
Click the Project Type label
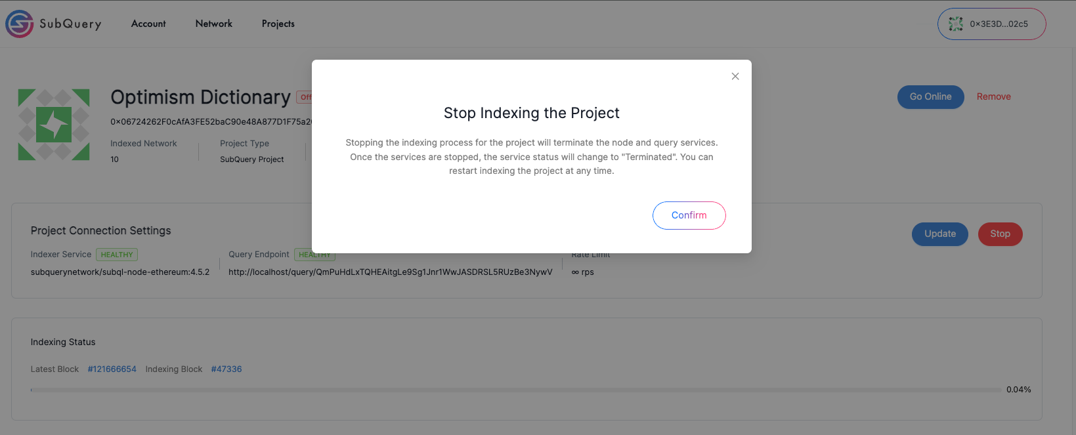[x=244, y=144]
